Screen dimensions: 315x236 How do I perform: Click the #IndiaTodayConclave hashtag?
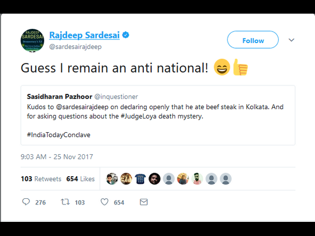59,135
